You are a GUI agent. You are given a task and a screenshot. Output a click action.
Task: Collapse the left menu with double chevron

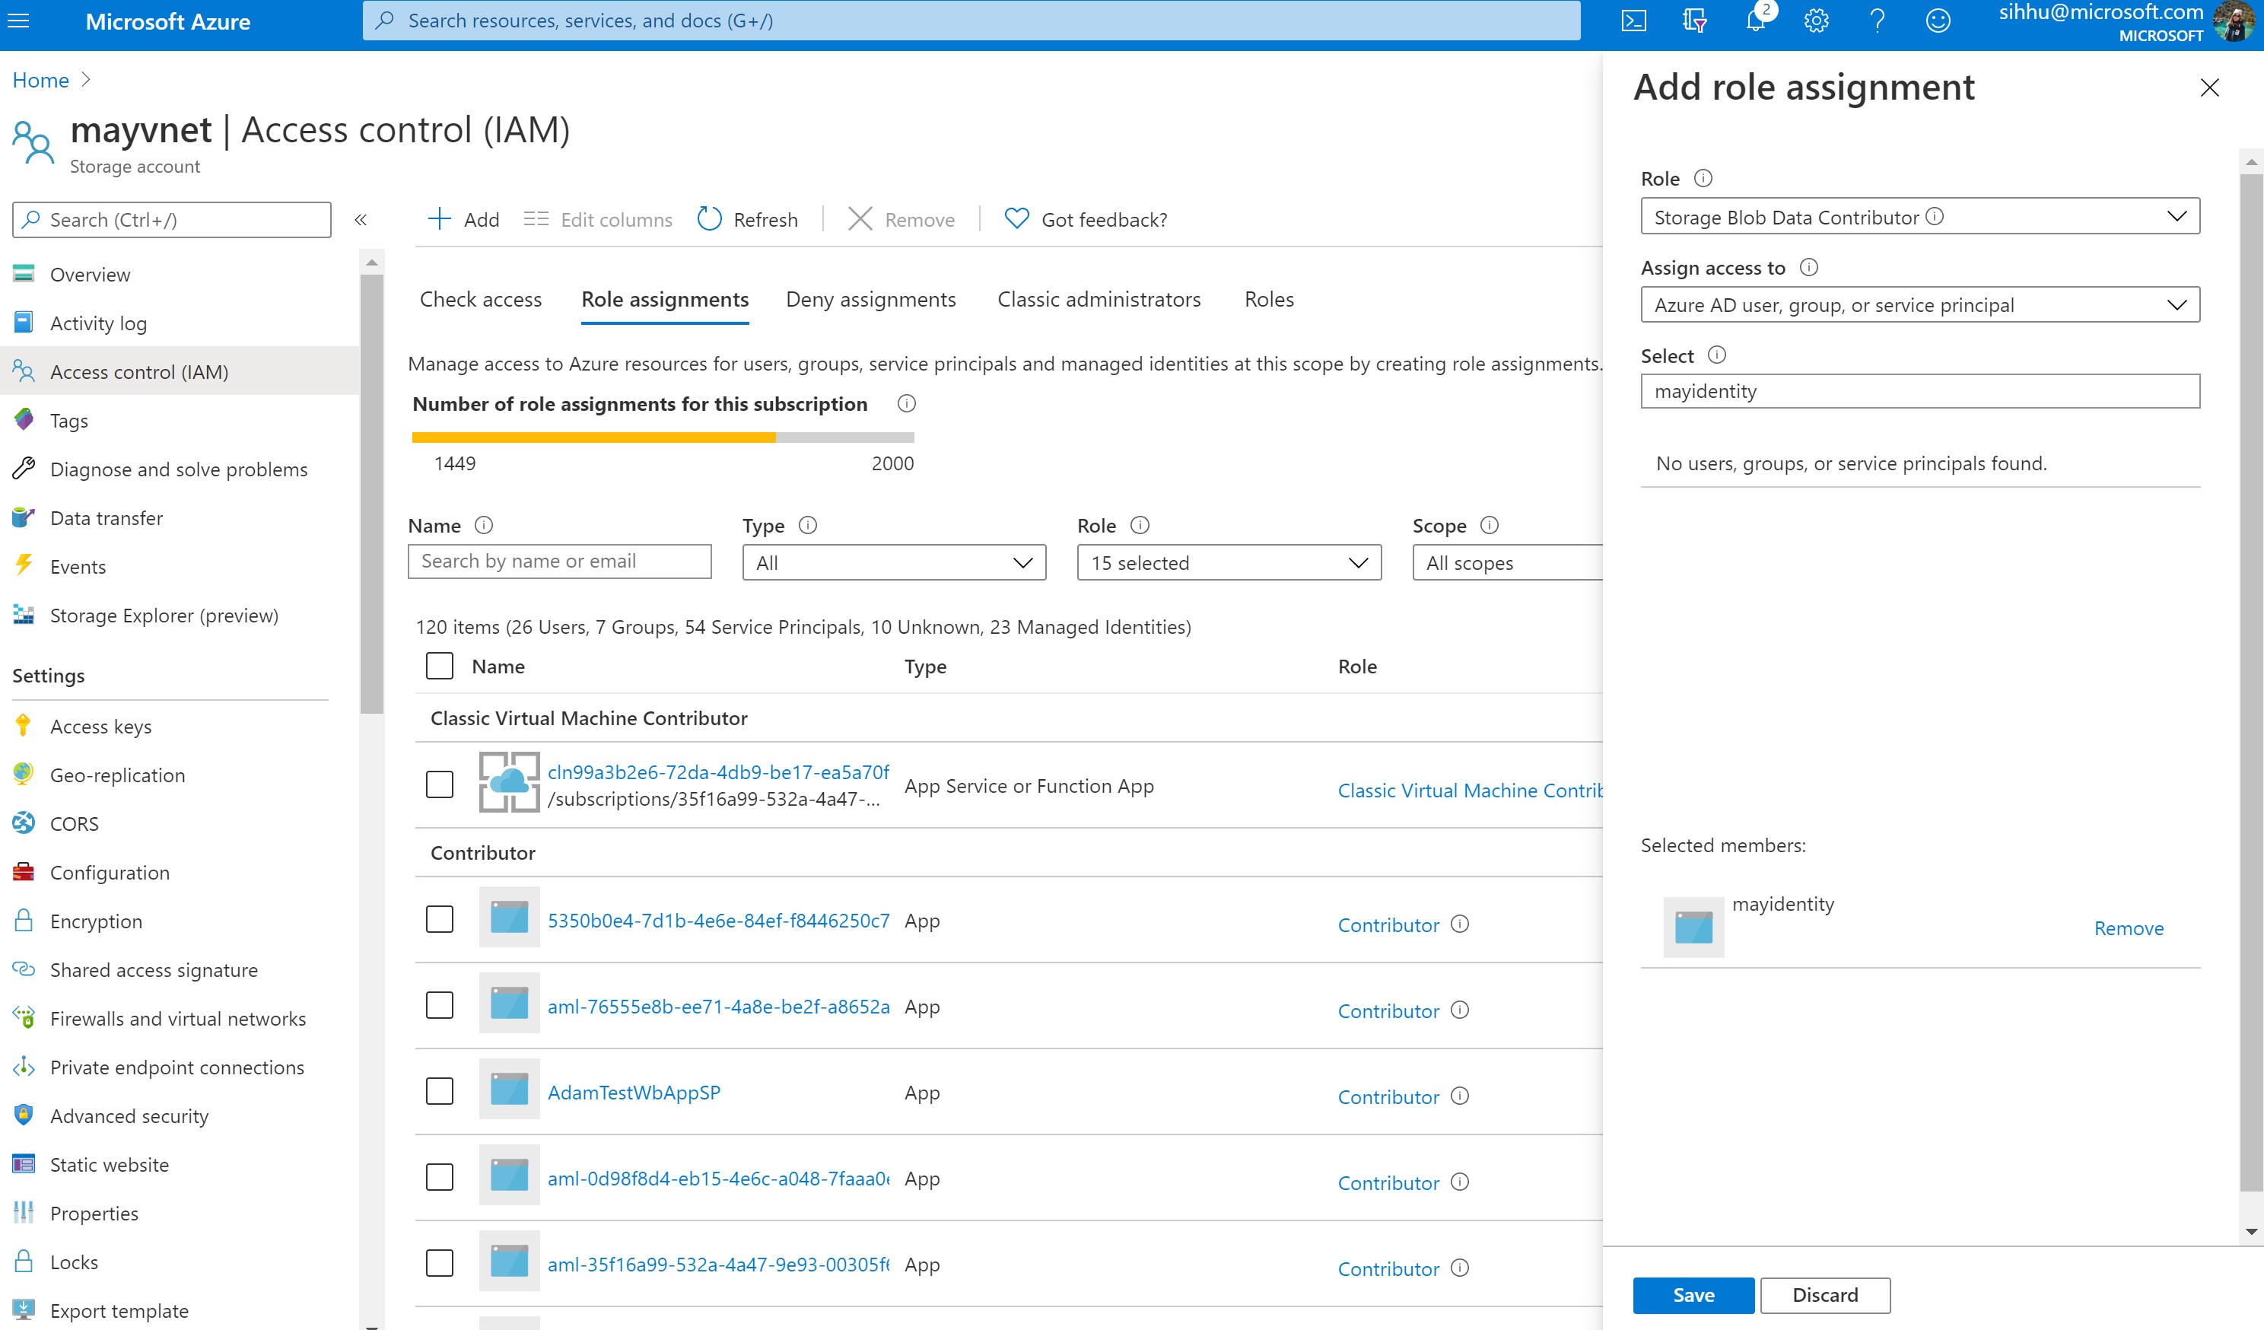(361, 220)
